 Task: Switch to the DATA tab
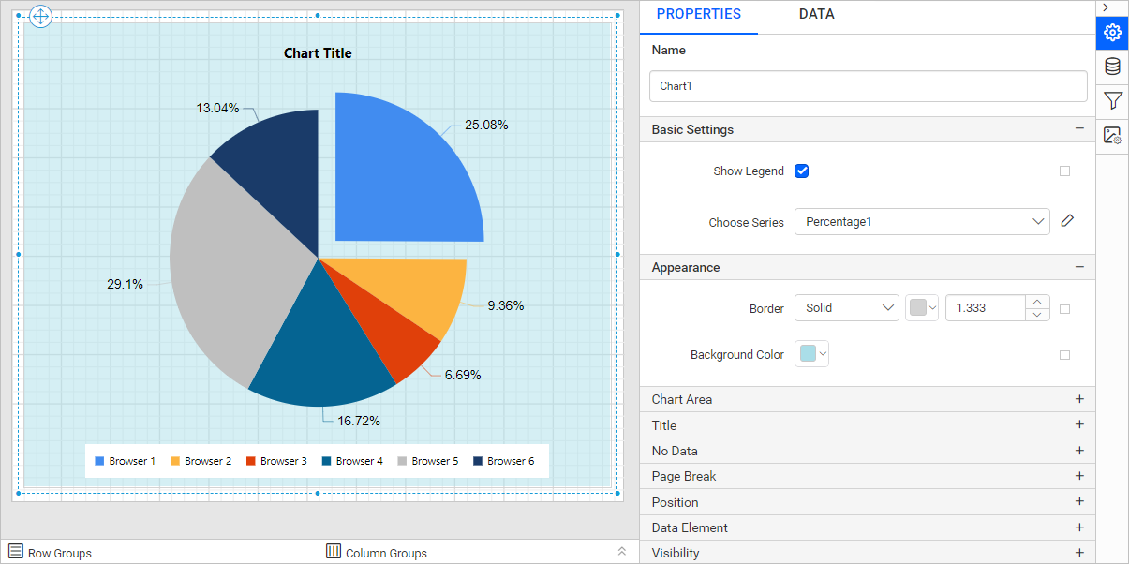(816, 15)
